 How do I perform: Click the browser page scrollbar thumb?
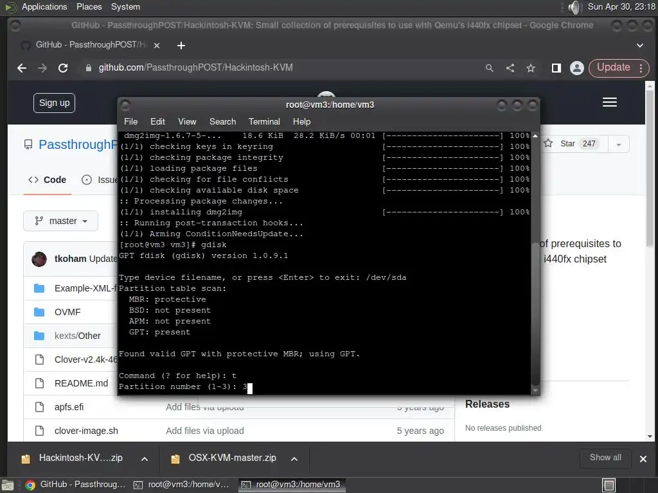[650, 168]
